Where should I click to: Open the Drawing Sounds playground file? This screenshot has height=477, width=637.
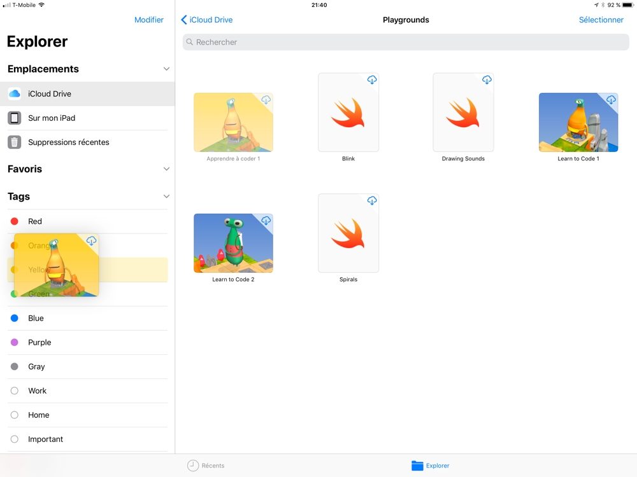pos(464,113)
